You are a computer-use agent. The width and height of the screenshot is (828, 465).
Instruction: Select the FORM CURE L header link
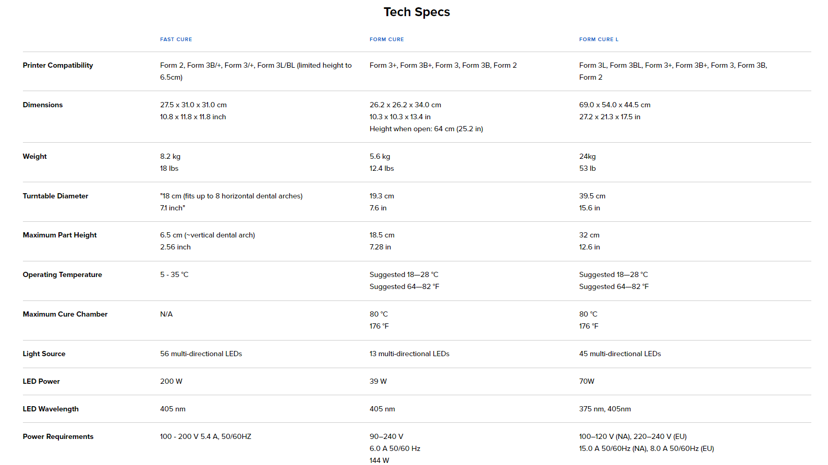tap(599, 40)
